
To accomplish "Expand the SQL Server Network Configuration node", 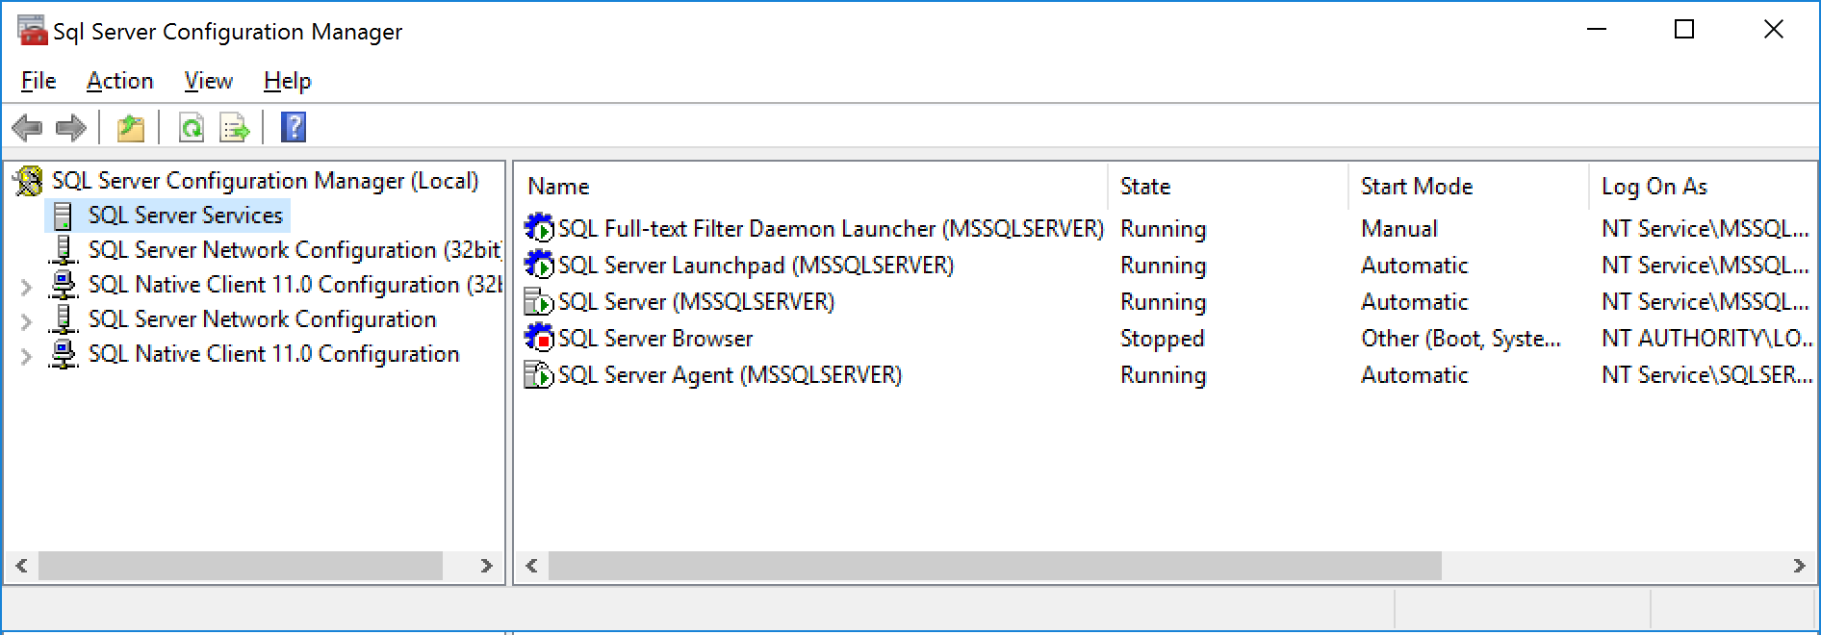I will (x=26, y=320).
